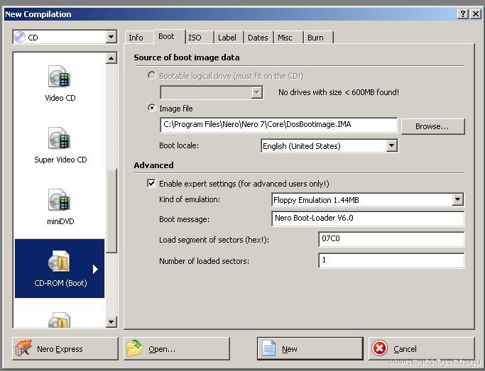Expand the Boot locale dropdown
485x371 pixels.
coord(391,145)
